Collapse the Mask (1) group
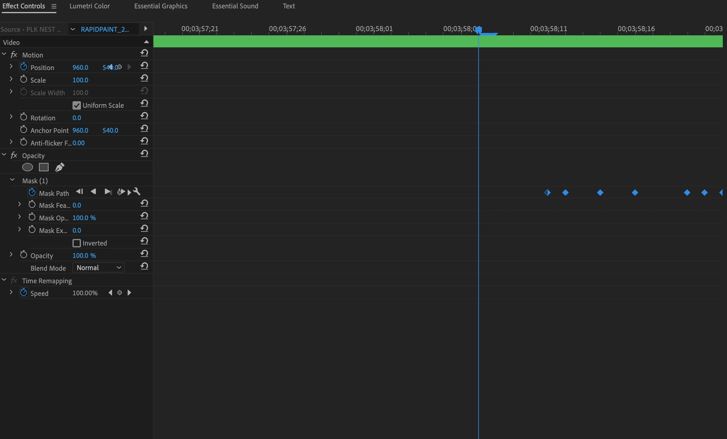727x439 pixels. 12,180
